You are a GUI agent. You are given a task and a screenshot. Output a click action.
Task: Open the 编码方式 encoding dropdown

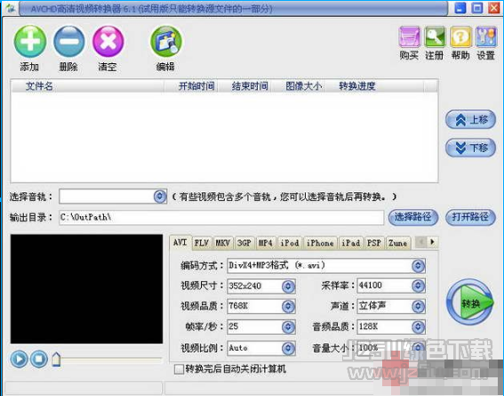click(x=418, y=266)
